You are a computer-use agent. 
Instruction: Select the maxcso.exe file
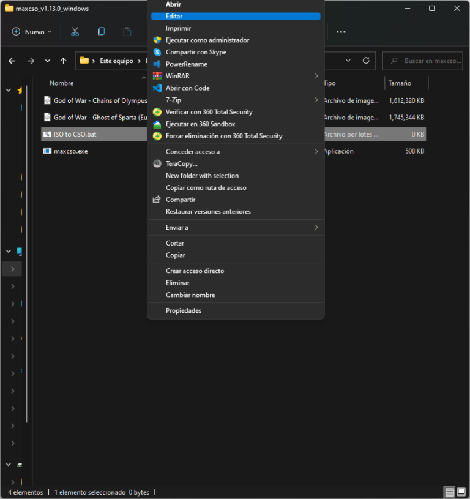[x=70, y=151]
